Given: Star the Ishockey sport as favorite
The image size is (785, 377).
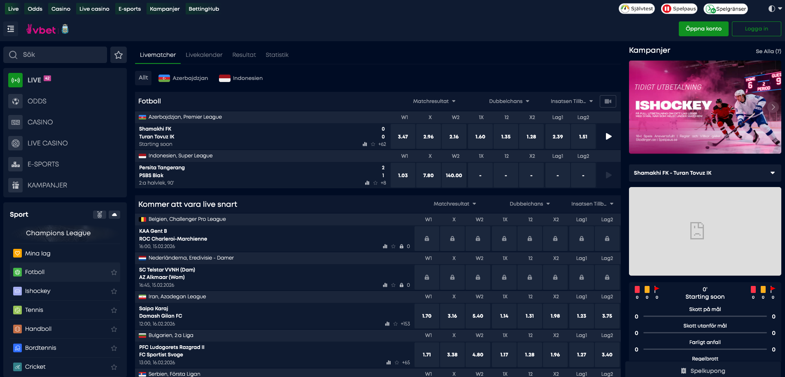Looking at the screenshot, I should coord(114,291).
